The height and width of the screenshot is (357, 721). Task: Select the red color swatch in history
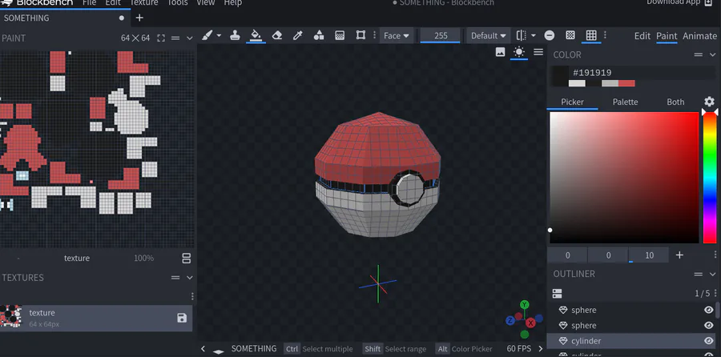click(626, 83)
